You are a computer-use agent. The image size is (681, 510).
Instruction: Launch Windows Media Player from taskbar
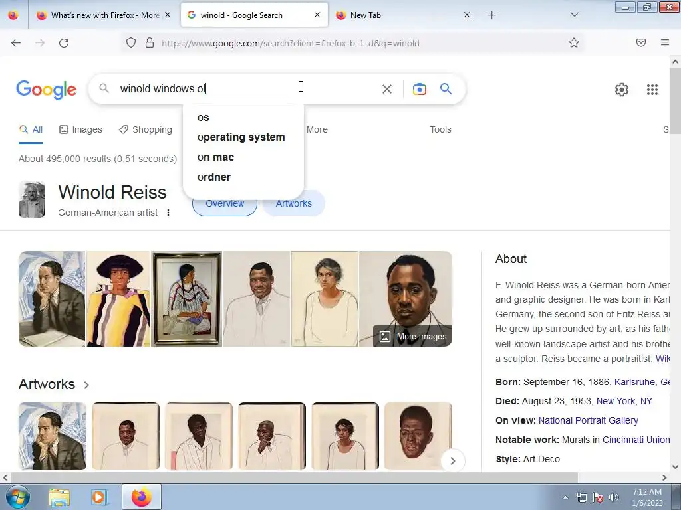(99, 497)
